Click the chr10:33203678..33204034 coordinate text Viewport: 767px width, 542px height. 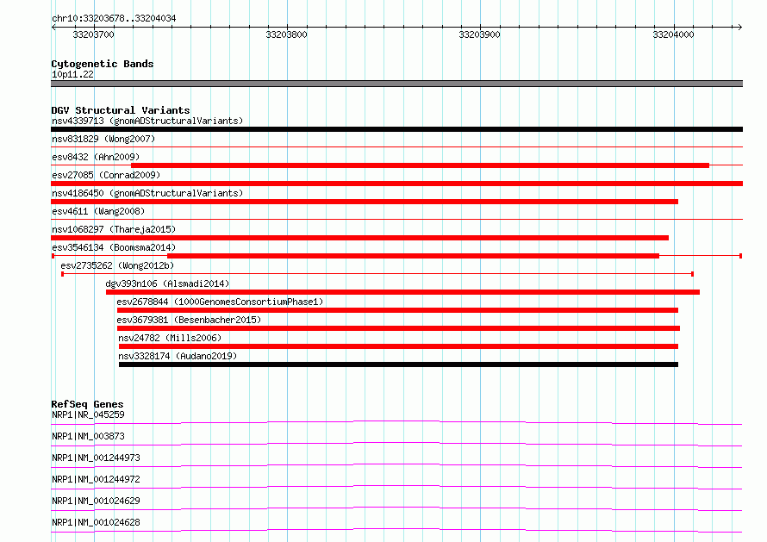pyautogui.click(x=114, y=19)
